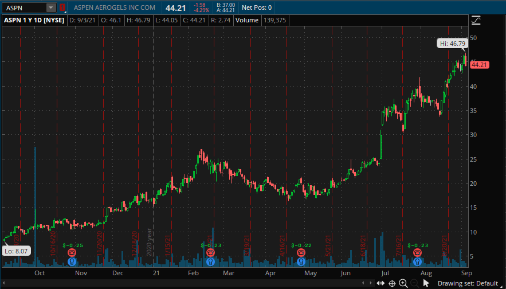The height and width of the screenshot is (289, 506).
Task: Click the February earnings phone icon ($-0.23)
Action: pos(211,252)
